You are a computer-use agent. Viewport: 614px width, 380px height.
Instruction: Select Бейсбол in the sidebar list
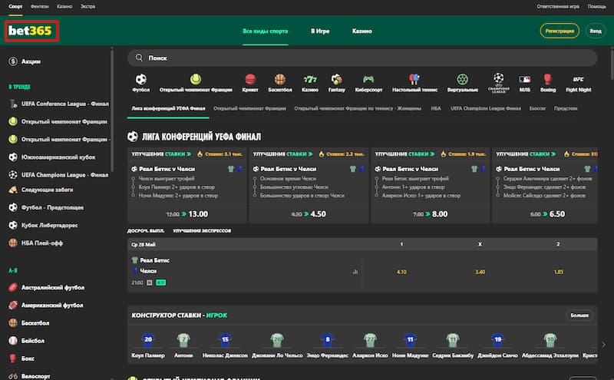27,340
